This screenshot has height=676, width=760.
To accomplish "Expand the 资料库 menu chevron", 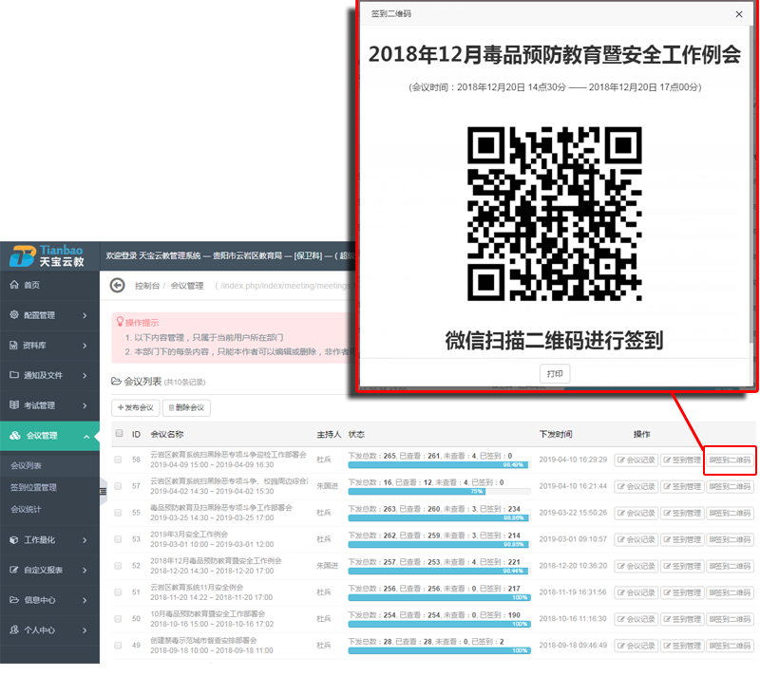I will [x=85, y=346].
